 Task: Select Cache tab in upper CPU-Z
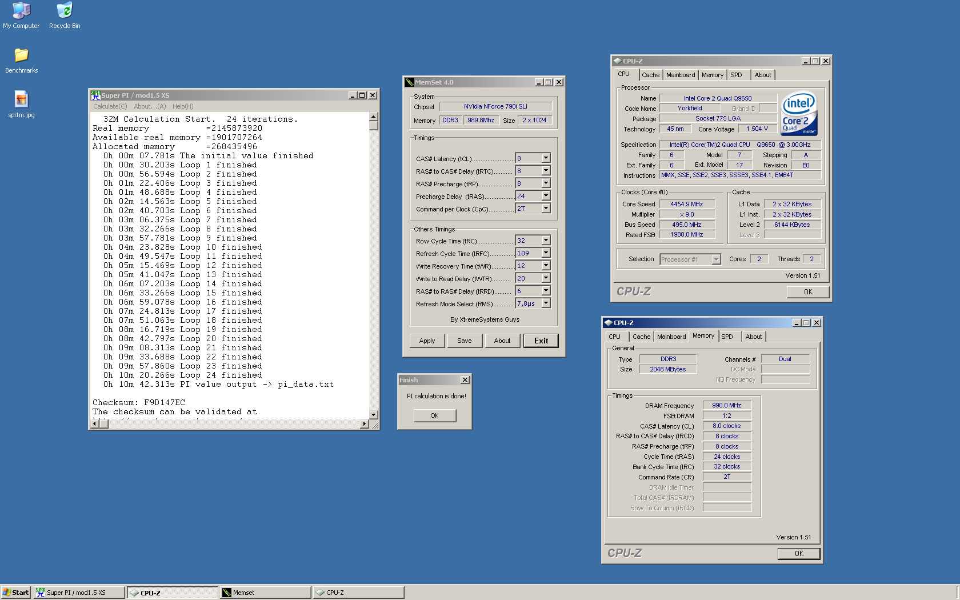(650, 75)
